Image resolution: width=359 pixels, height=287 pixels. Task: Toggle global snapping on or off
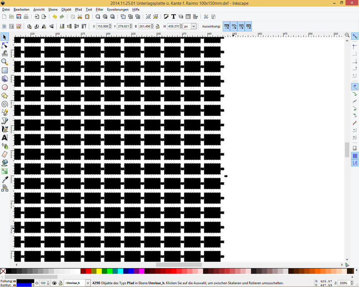tap(355, 36)
